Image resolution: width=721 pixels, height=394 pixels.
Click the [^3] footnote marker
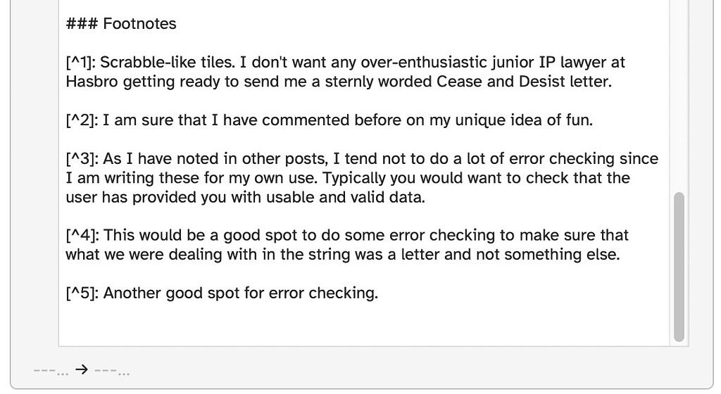(82, 159)
